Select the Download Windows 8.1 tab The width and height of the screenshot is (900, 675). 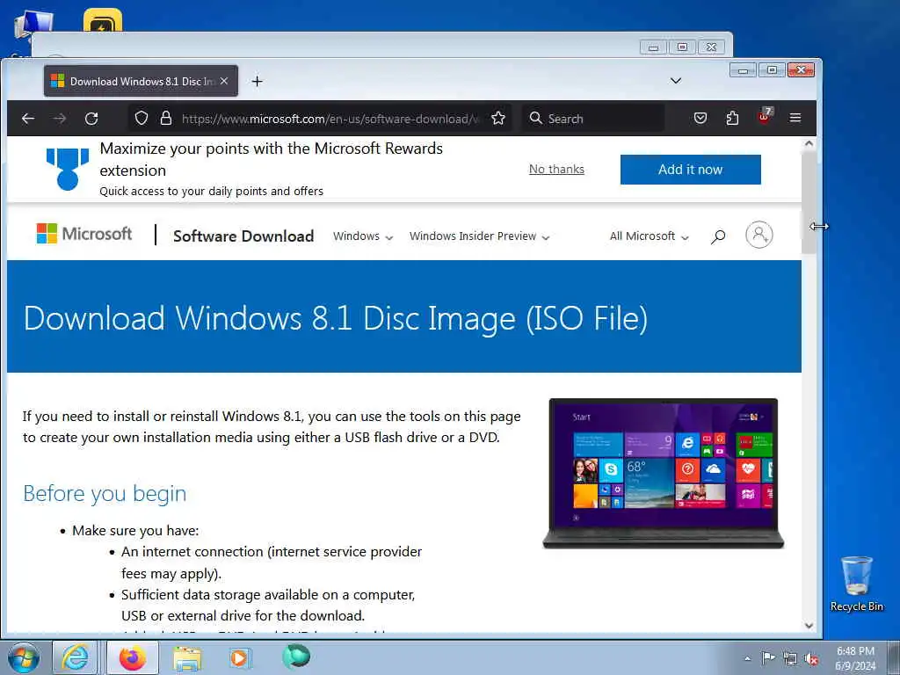[141, 81]
